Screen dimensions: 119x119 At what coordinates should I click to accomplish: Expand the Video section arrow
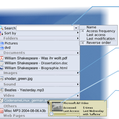coord(78,96)
